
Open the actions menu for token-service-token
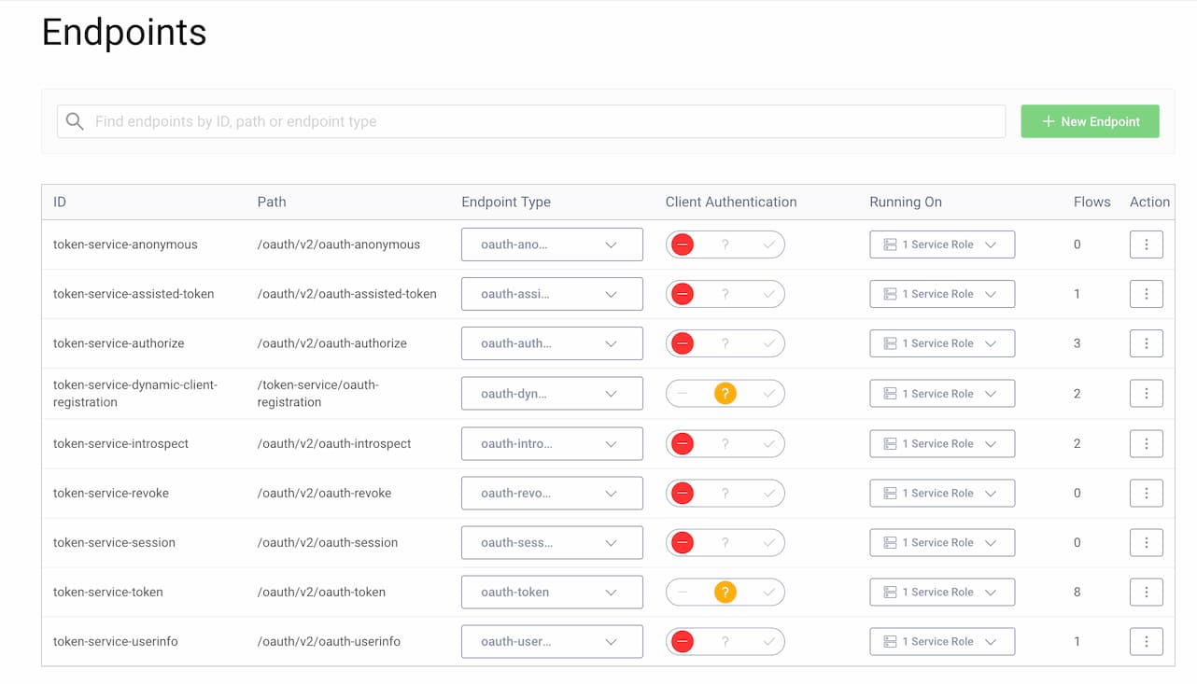(x=1146, y=592)
